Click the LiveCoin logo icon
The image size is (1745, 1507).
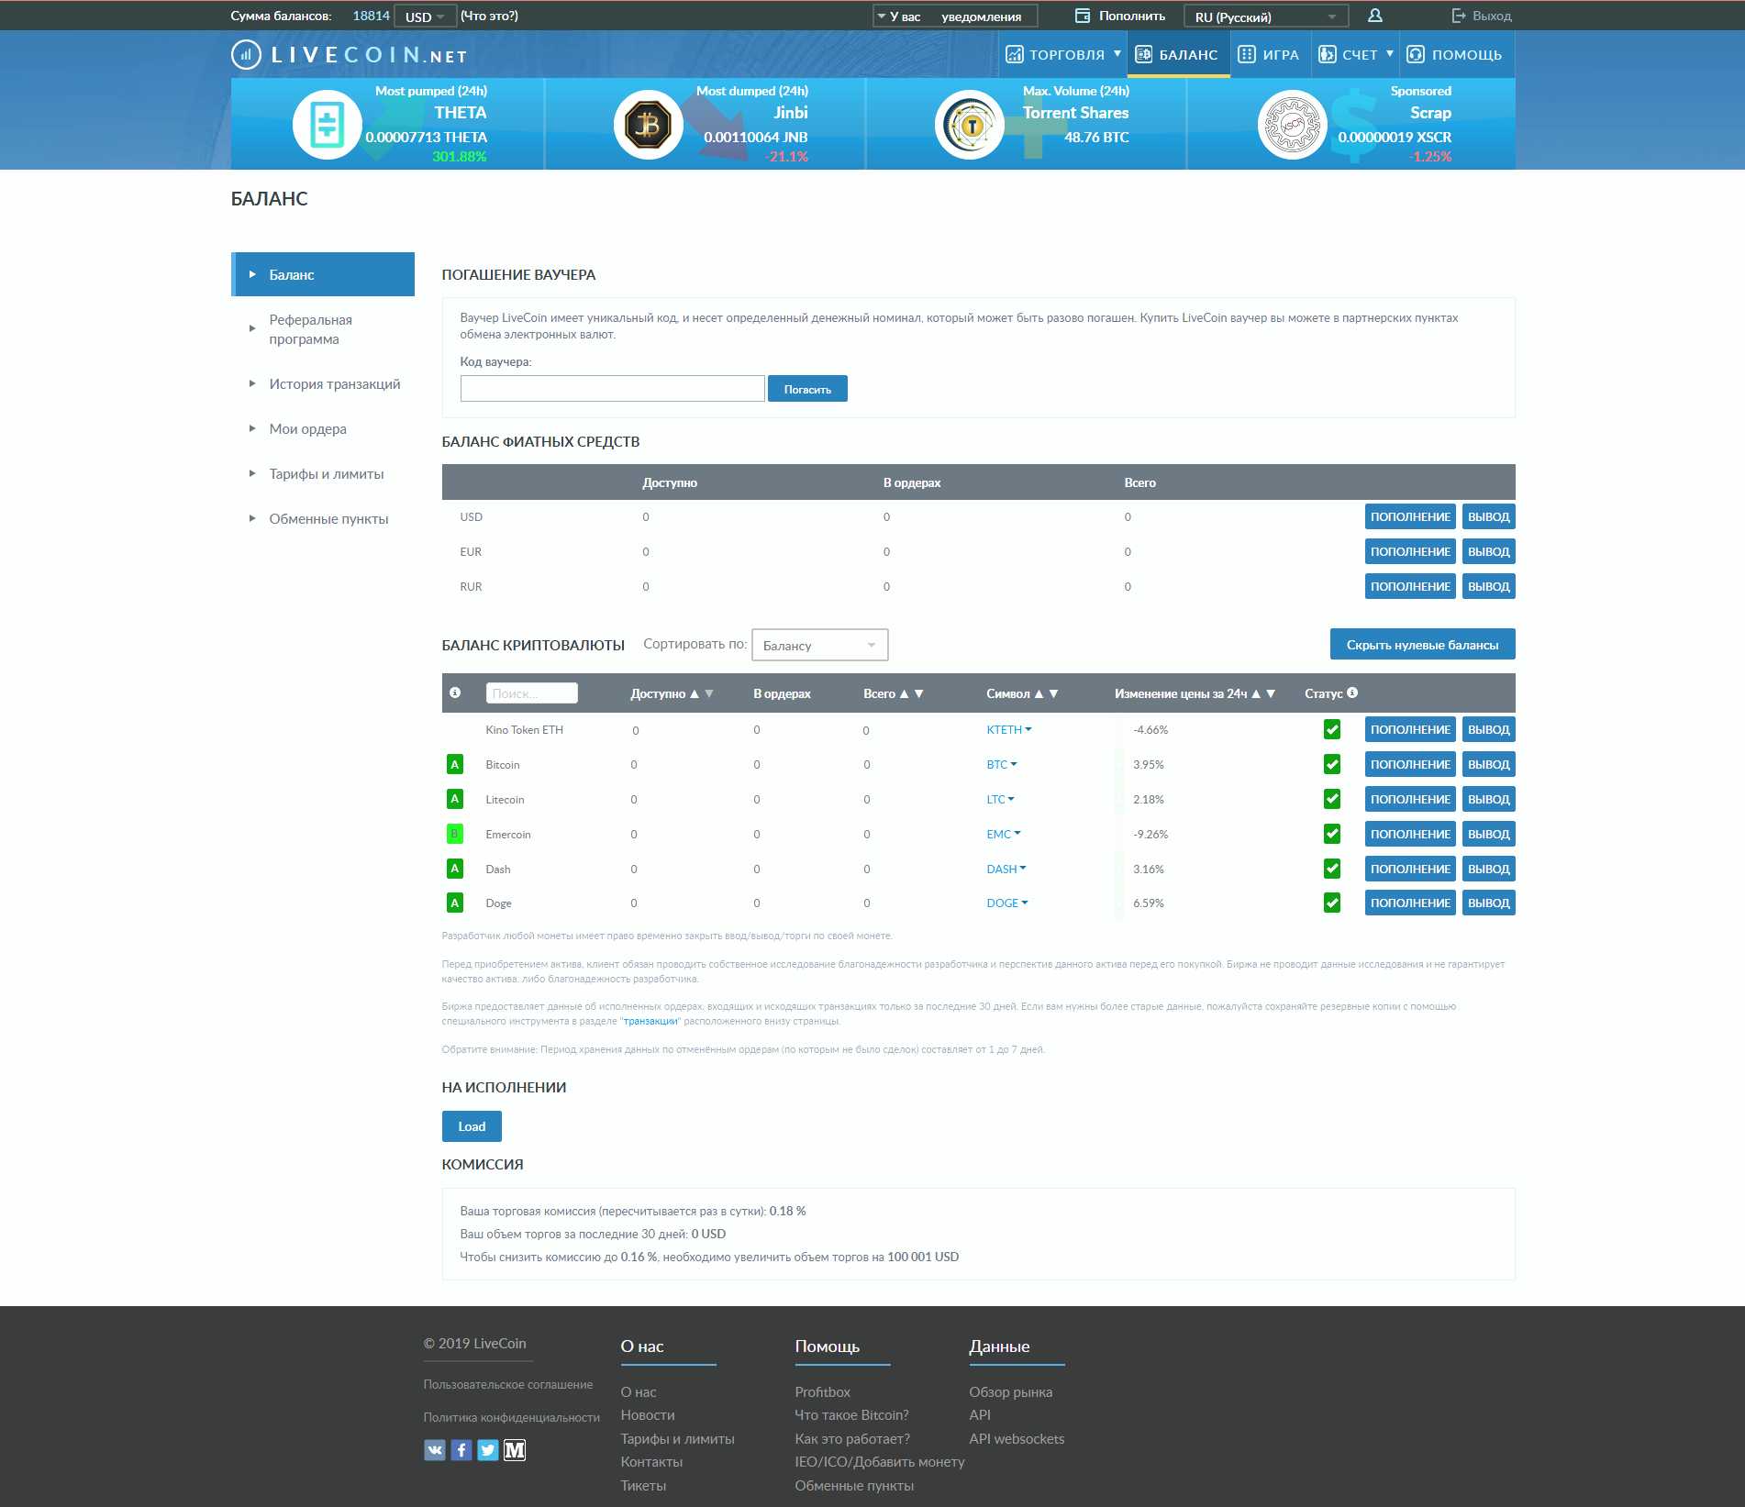246,55
